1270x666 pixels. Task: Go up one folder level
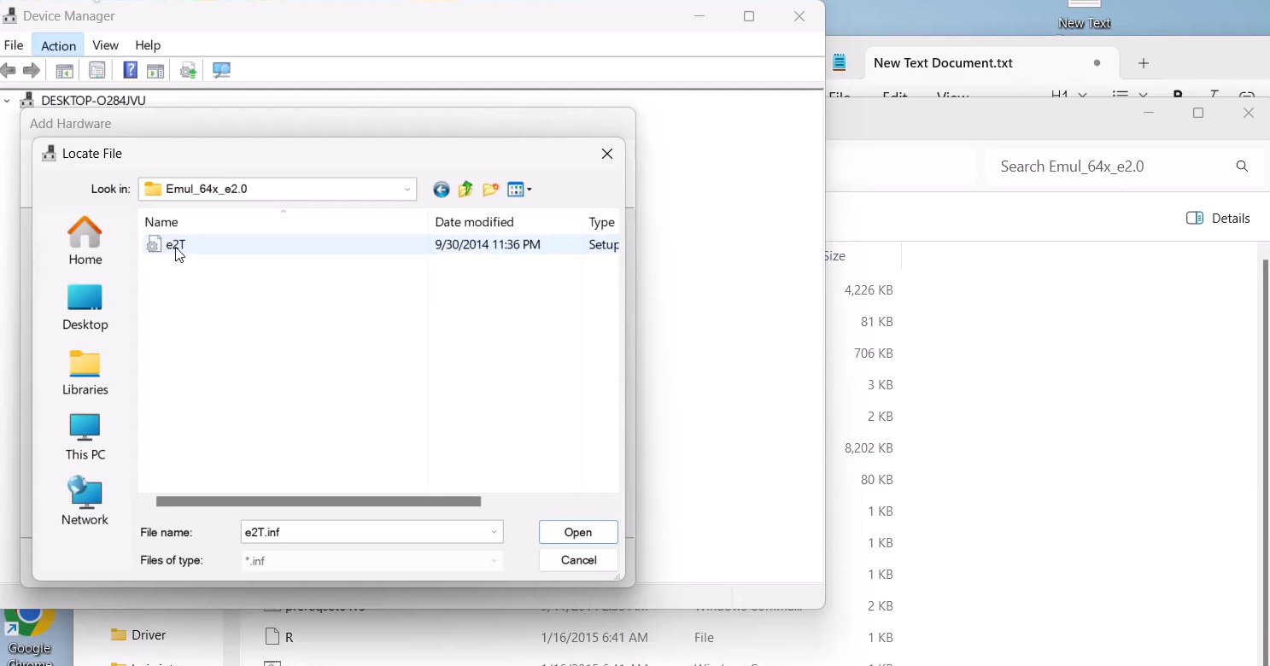[465, 190]
